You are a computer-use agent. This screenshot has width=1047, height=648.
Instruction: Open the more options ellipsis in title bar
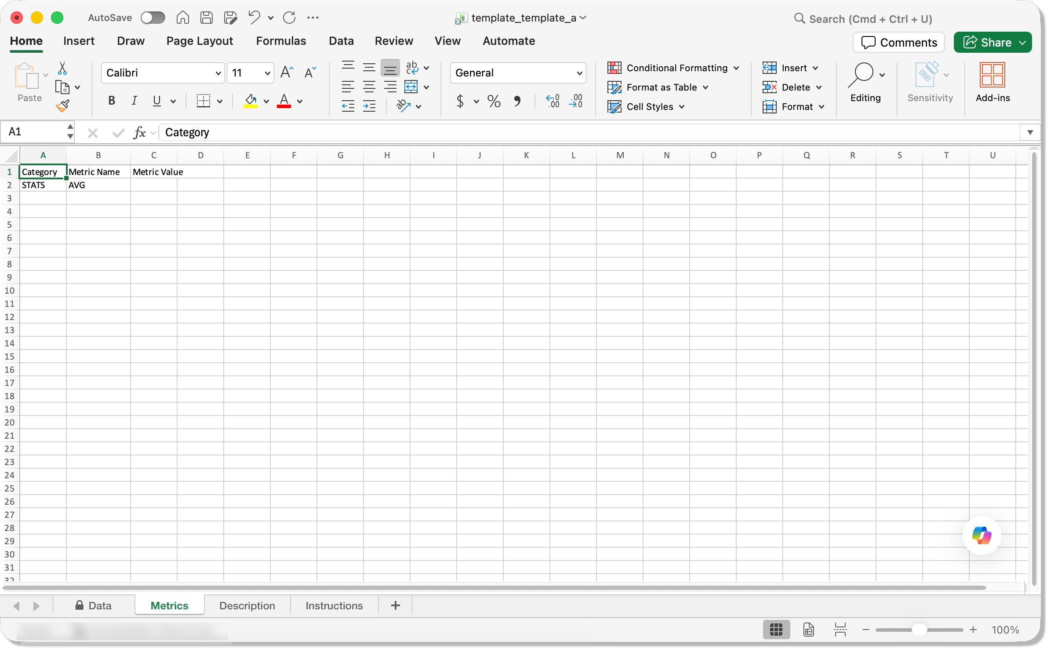pyautogui.click(x=313, y=18)
